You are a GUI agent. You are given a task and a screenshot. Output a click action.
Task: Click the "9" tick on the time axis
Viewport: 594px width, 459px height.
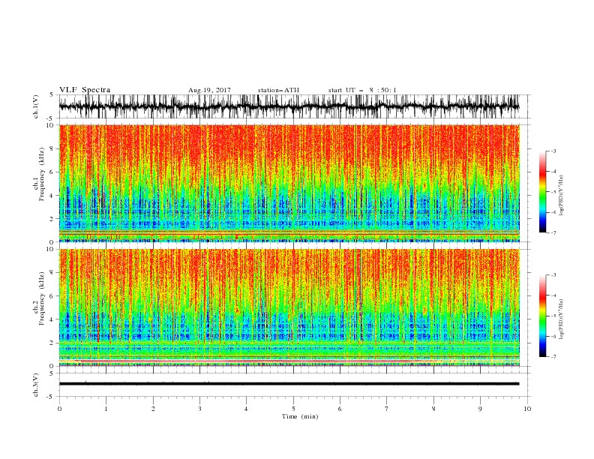click(x=480, y=409)
